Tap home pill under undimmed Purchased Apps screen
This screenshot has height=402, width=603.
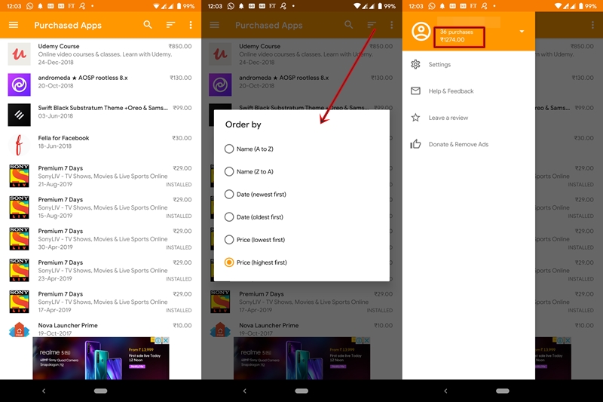(x=100, y=391)
